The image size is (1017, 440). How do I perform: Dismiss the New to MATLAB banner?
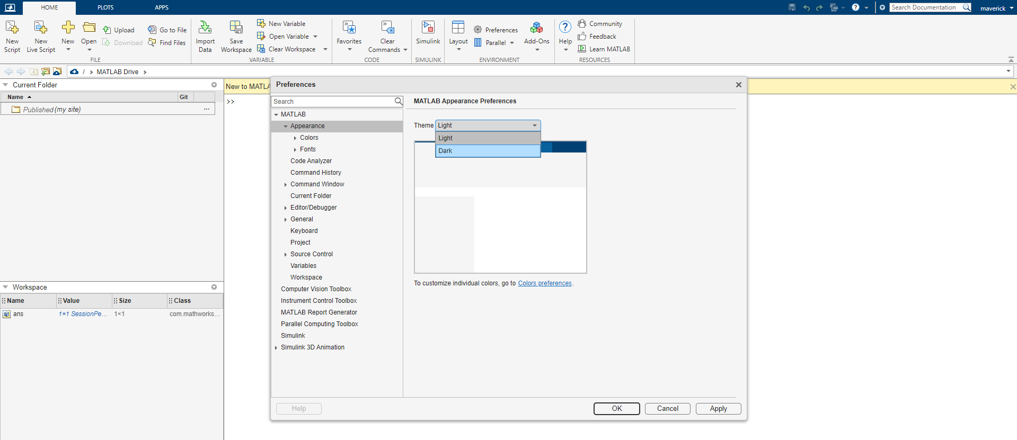(1013, 87)
